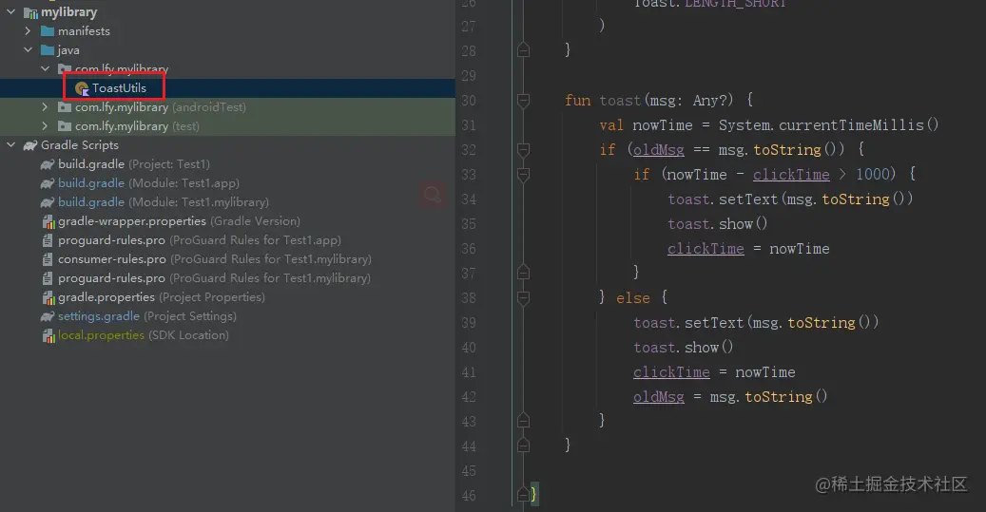Click gradle icon of build.gradle (Module: Test1.app)
The width and height of the screenshot is (986, 512).
pyautogui.click(x=48, y=183)
